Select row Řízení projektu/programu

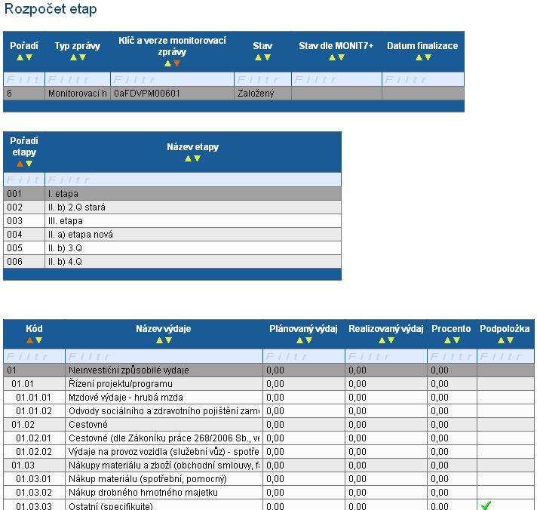268,383
